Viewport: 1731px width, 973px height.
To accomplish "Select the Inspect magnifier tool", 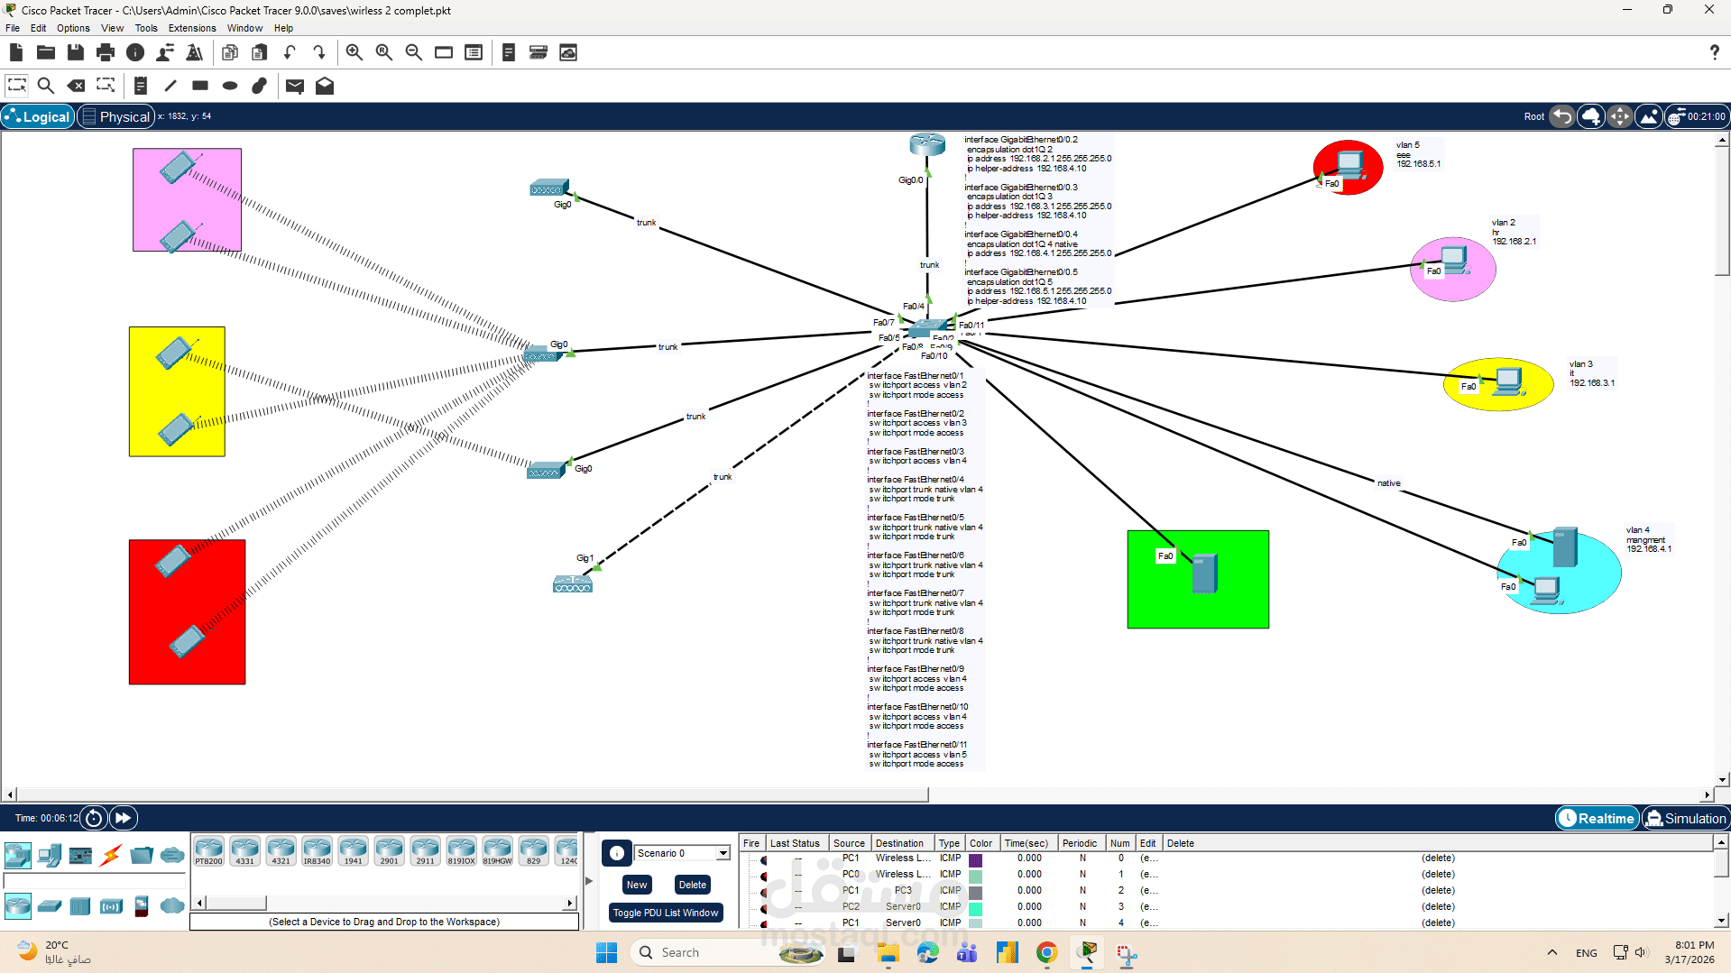I will tap(46, 86).
